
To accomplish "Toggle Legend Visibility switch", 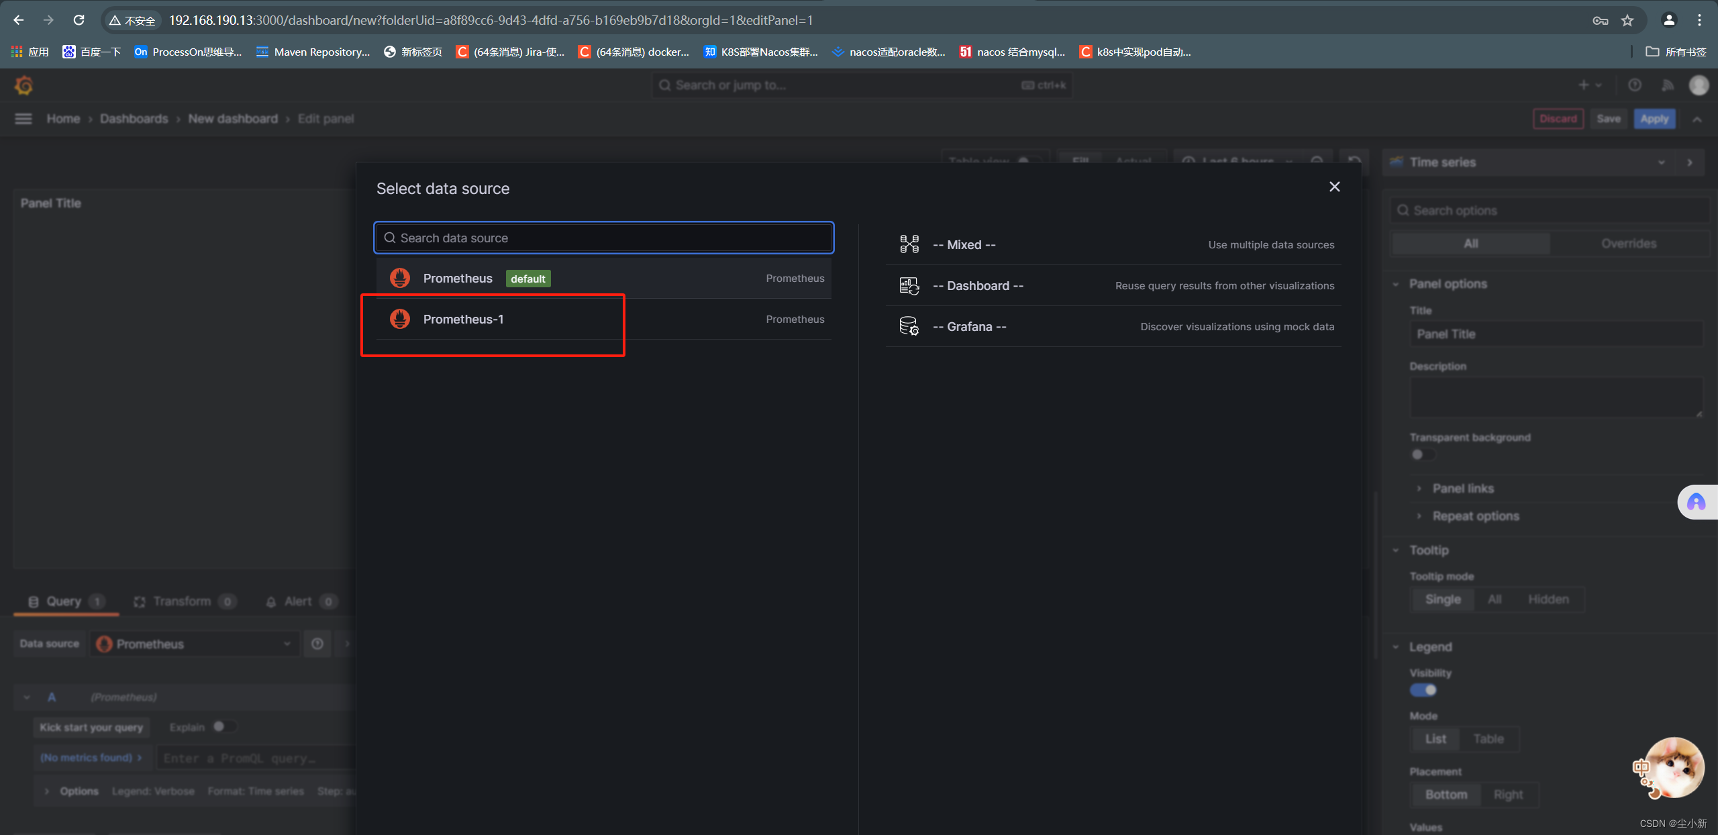I will coord(1423,690).
